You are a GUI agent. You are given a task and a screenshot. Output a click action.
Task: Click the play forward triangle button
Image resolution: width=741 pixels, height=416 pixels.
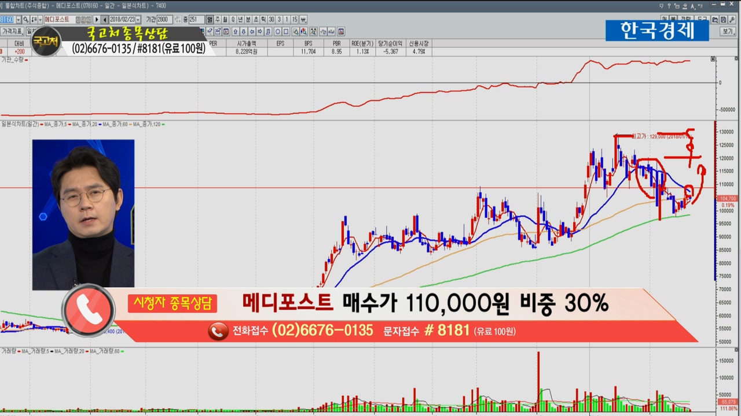click(97, 20)
